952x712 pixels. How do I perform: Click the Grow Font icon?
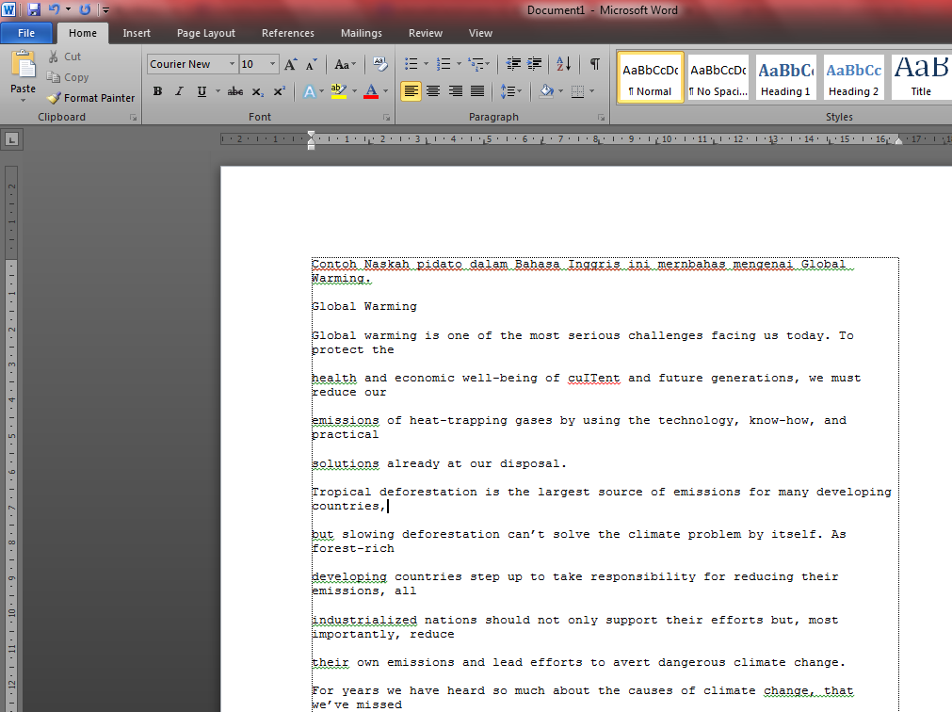291,64
